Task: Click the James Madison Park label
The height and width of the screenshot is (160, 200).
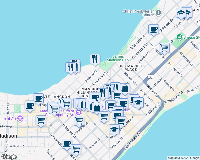Action: pos(118,58)
